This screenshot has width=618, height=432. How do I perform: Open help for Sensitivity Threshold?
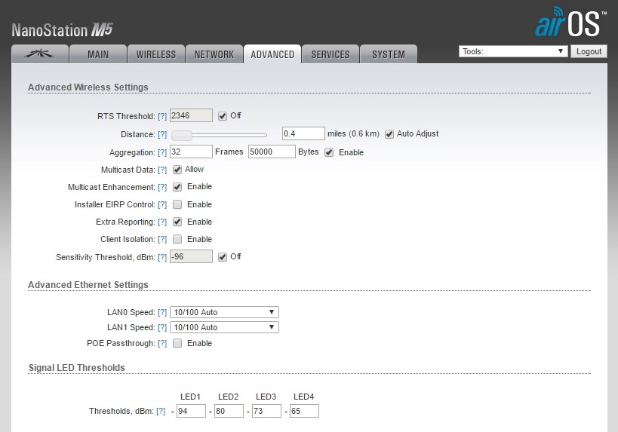tap(162, 257)
